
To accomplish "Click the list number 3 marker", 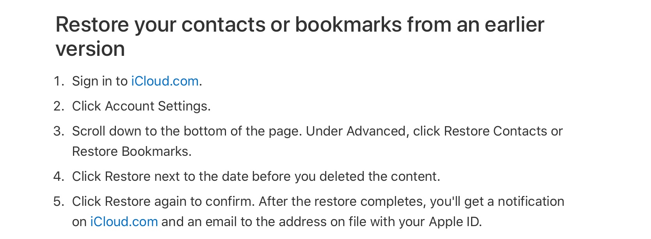I will [x=59, y=131].
